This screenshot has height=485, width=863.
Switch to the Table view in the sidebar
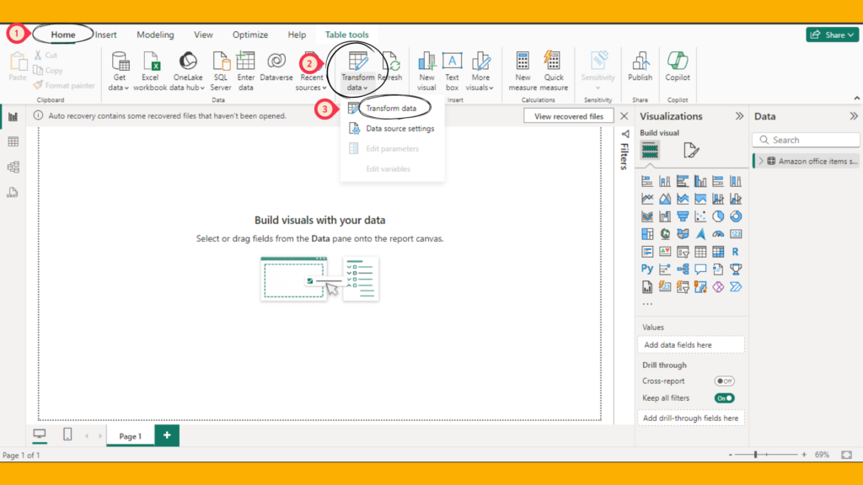pos(13,141)
